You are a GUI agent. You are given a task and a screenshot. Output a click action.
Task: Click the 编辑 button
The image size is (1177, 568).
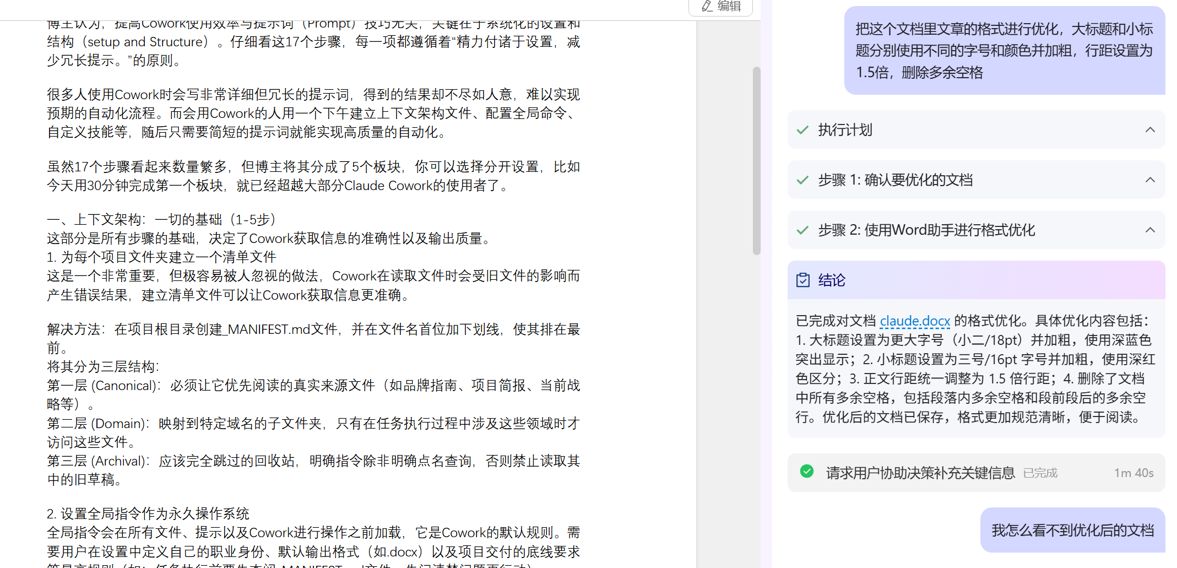click(x=720, y=7)
